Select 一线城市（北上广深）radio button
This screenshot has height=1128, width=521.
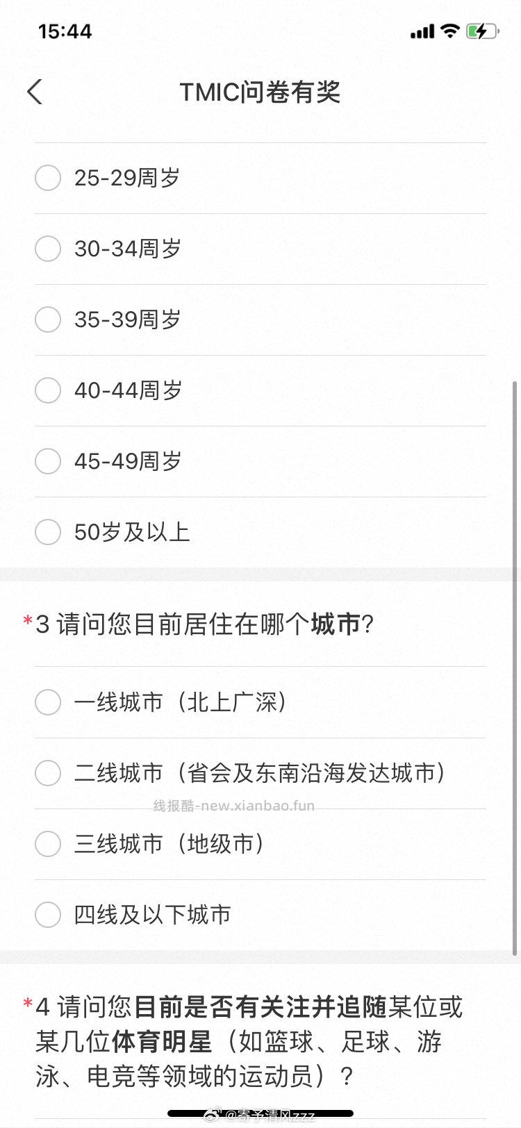tap(48, 702)
